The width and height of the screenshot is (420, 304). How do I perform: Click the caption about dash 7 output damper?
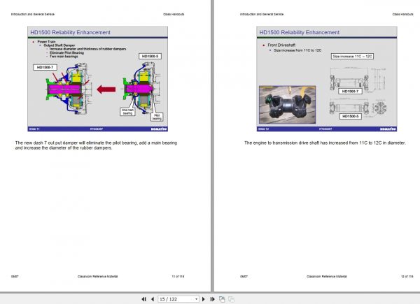(x=96, y=145)
